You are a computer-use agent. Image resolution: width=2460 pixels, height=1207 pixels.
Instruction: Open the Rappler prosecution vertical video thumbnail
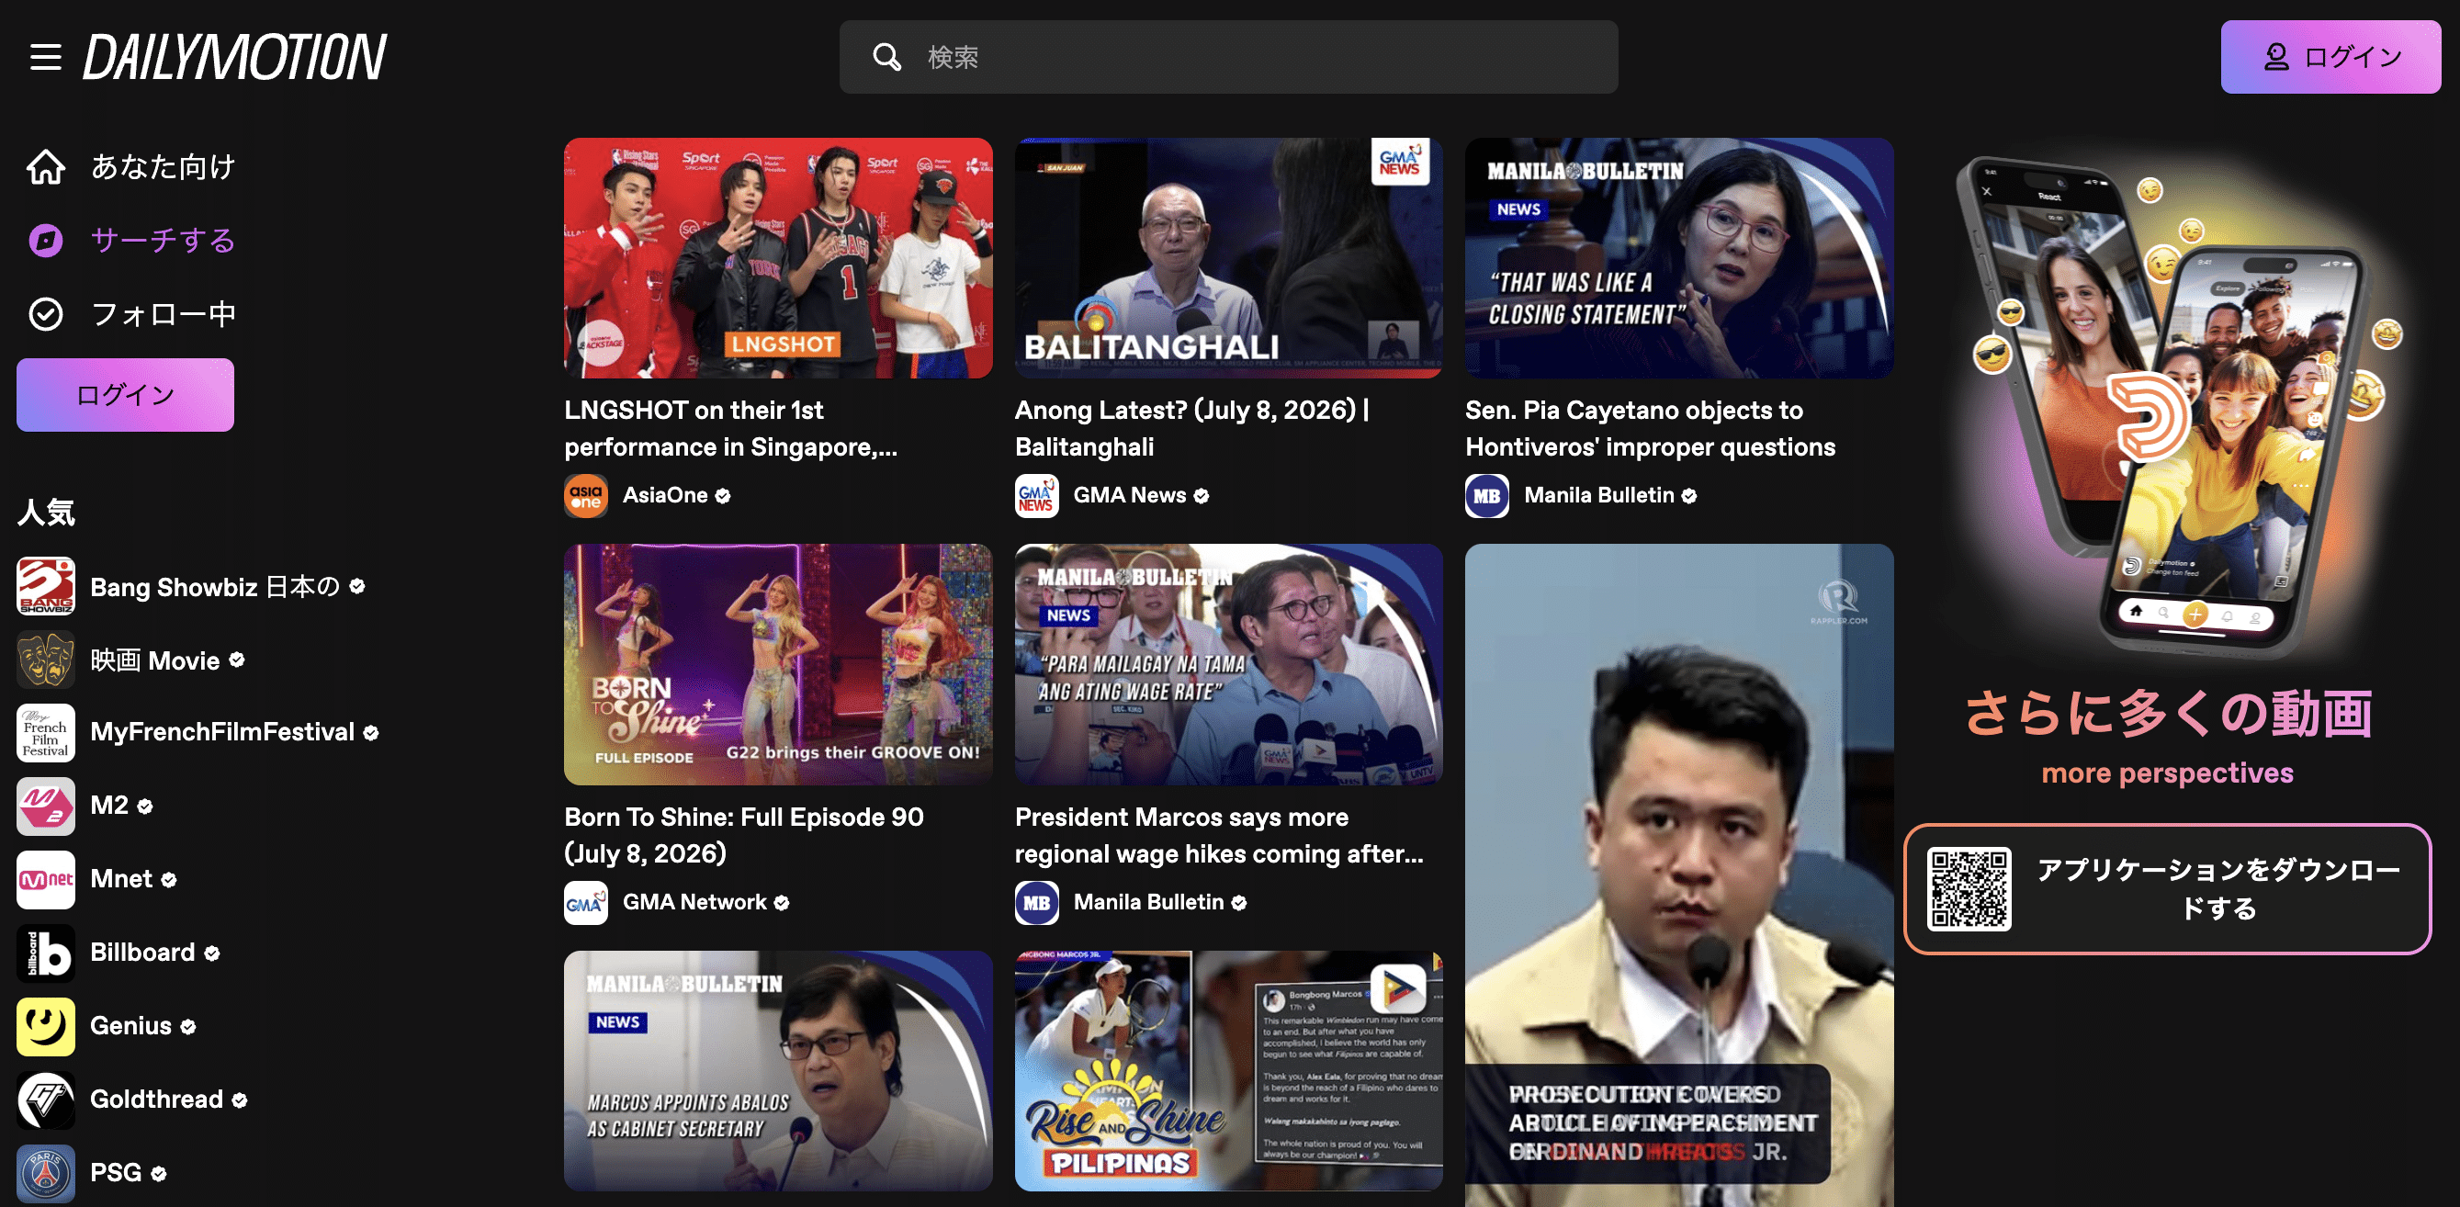[1679, 875]
